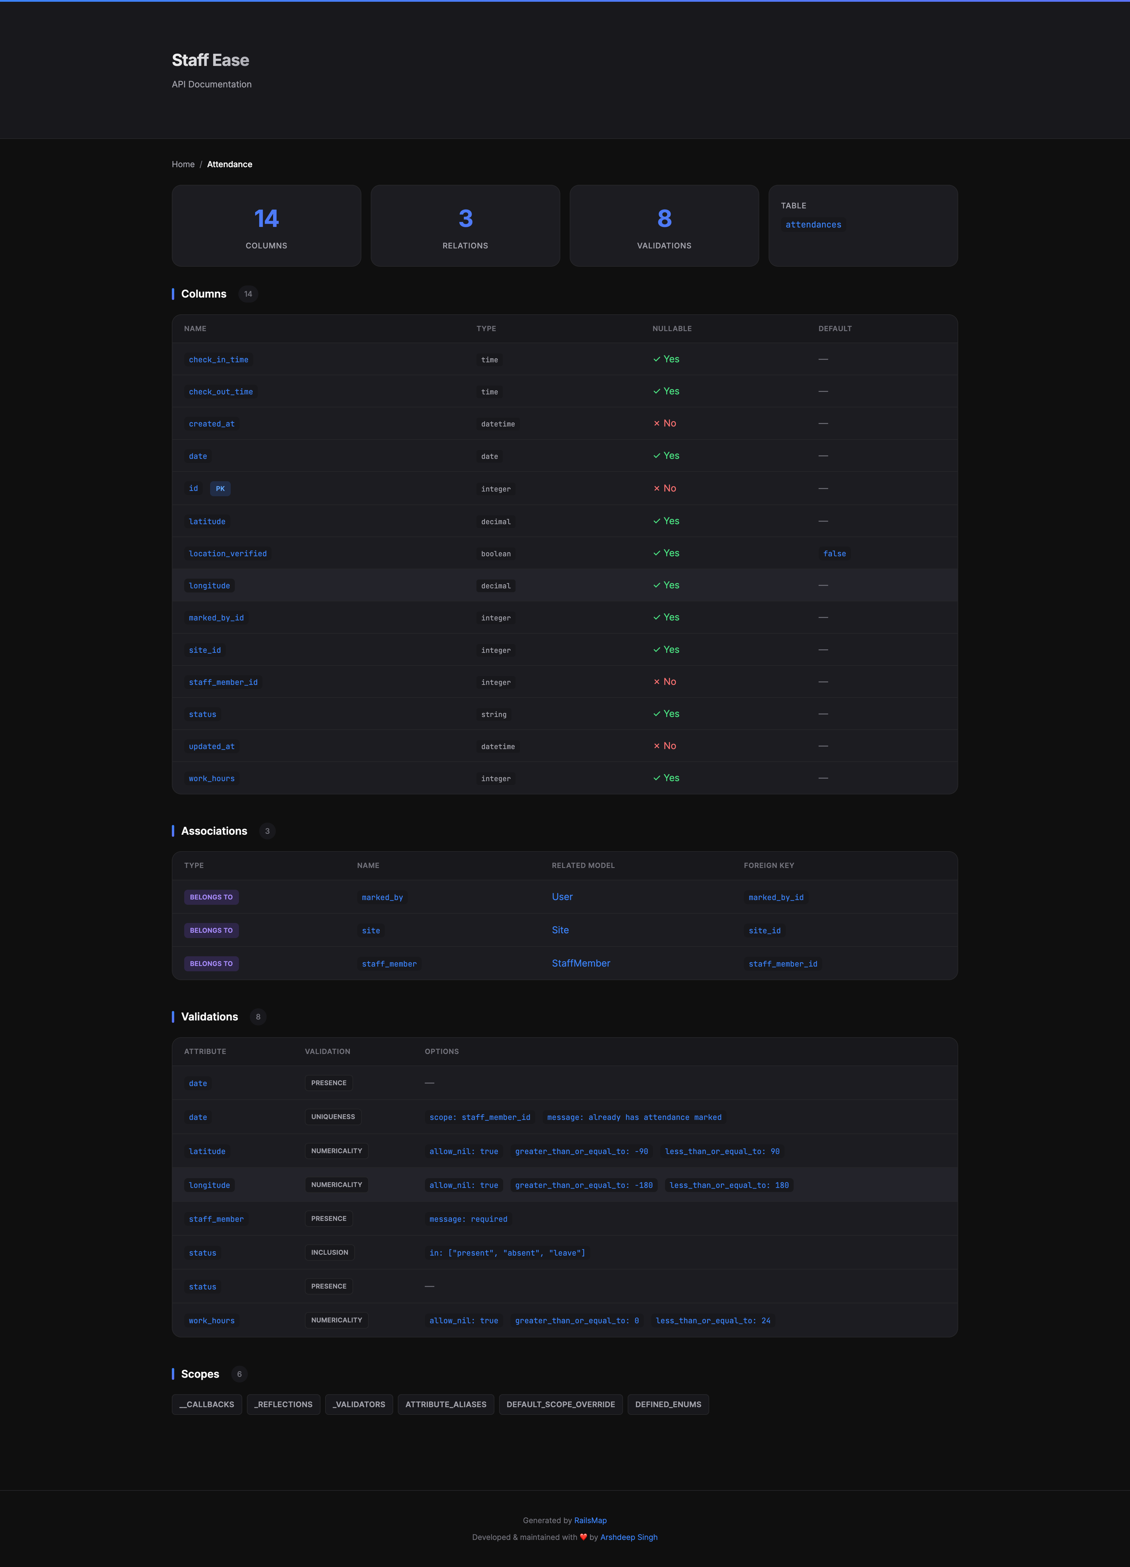Click the Staff Ease title

click(211, 60)
